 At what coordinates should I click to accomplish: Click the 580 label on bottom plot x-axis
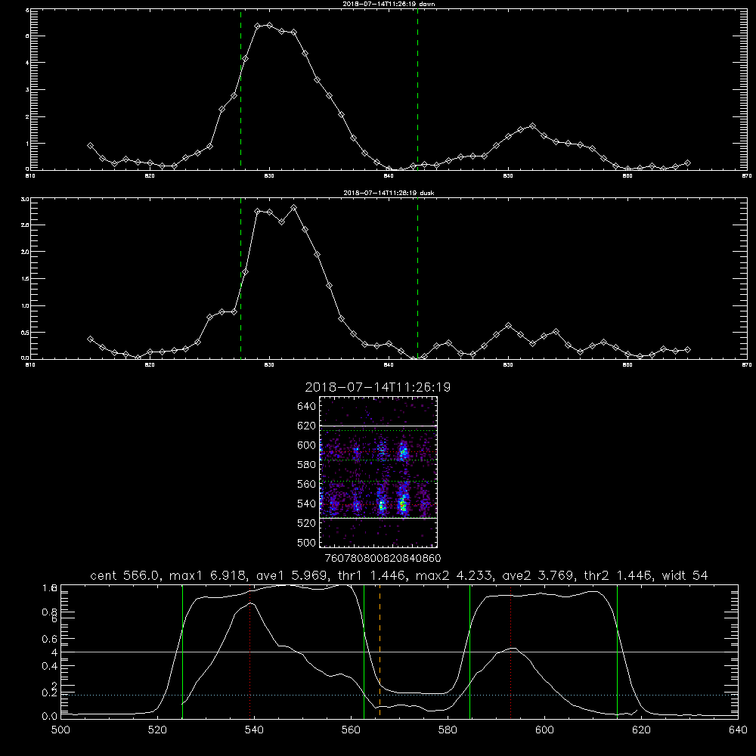point(448,730)
